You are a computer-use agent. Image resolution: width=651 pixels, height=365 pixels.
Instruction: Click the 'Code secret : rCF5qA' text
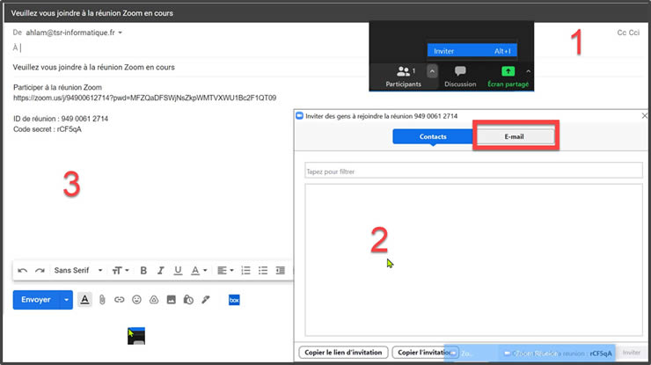click(48, 129)
